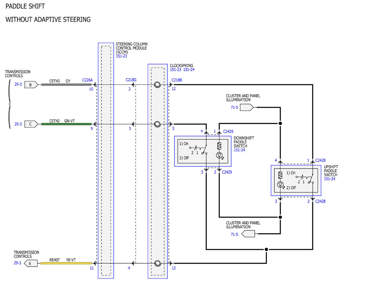This screenshot has height=282, width=365.
Task: Click pin number 13 on the RE407 circuit
Action: [x=174, y=268]
